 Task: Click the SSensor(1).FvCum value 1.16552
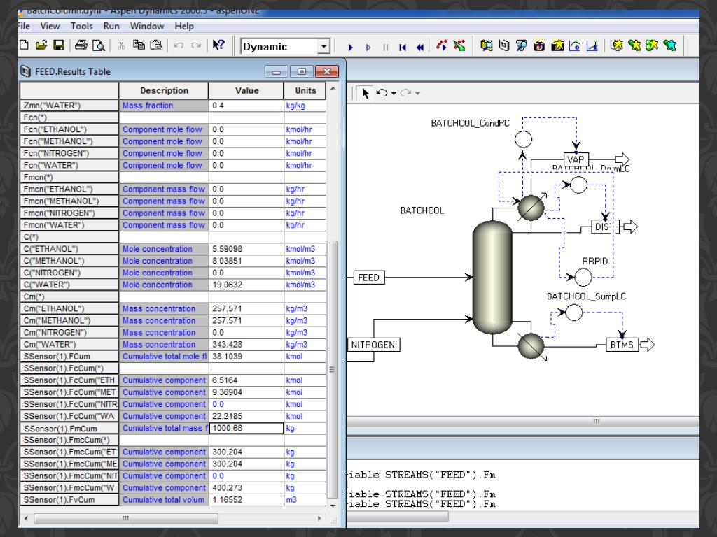pyautogui.click(x=246, y=499)
